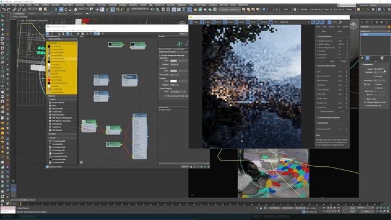The width and height of the screenshot is (391, 220).
Task: Open the Material menu in Slate editor
Action: 57,31
